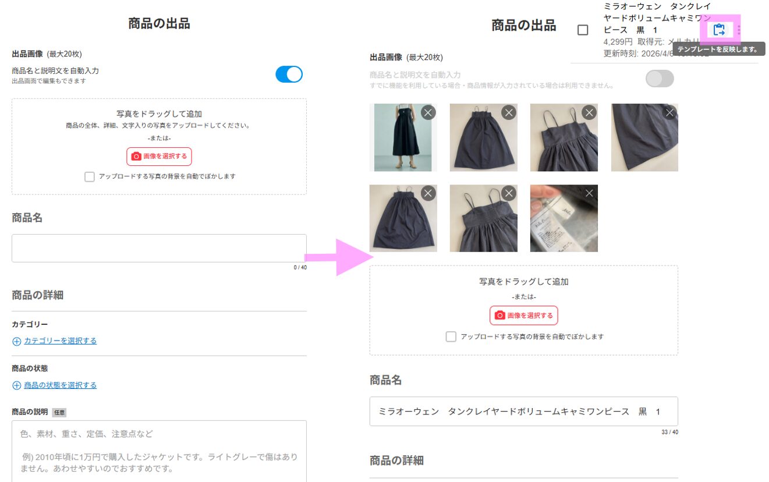Image resolution: width=769 pixels, height=482 pixels.
Task: Click plus icon next to カテゴリーを選択する
Action: coord(17,341)
